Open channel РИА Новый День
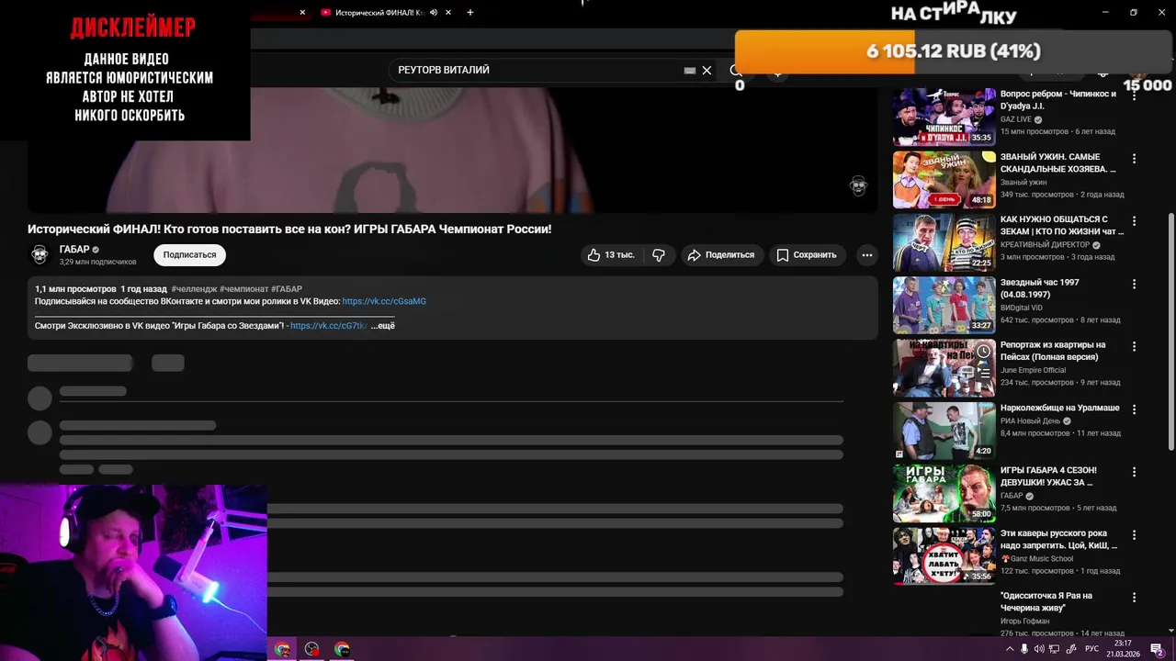Viewport: 1176px width, 661px height. point(1030,420)
